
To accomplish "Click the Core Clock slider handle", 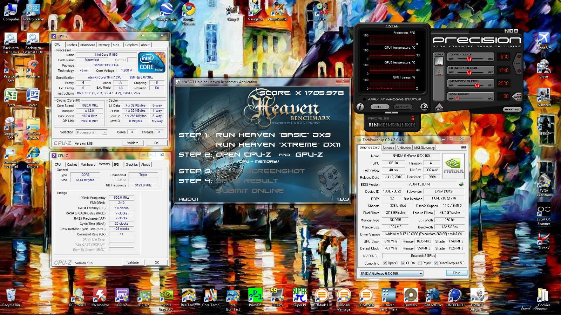I will (469, 59).
